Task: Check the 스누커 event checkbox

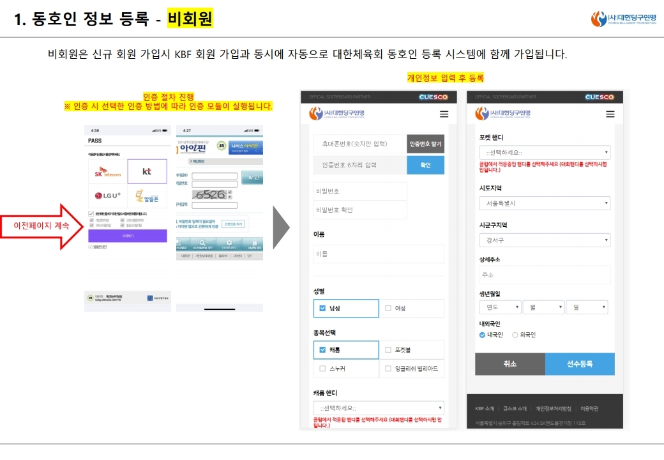Action: point(322,369)
